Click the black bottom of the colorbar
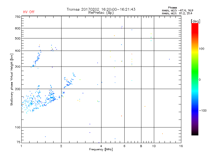 (x=195, y=133)
